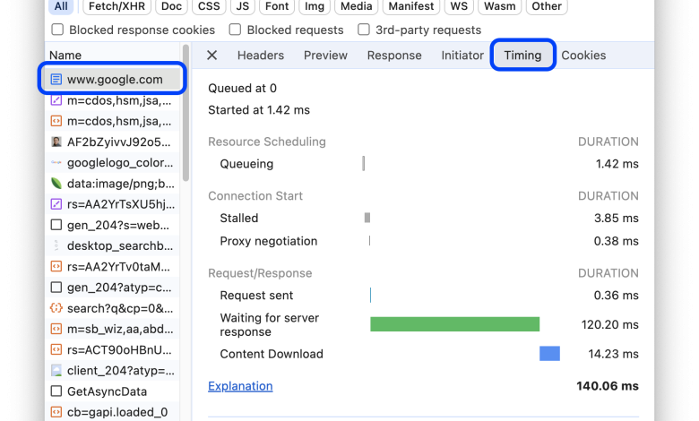Click the icon beside desktop_searchb
The height and width of the screenshot is (421, 699).
[56, 246]
